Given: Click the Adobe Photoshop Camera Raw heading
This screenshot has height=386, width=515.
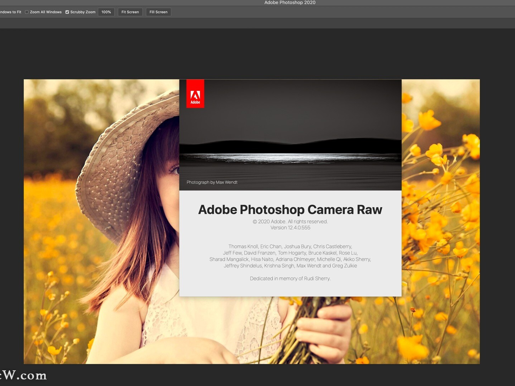Looking at the screenshot, I should pyautogui.click(x=290, y=210).
